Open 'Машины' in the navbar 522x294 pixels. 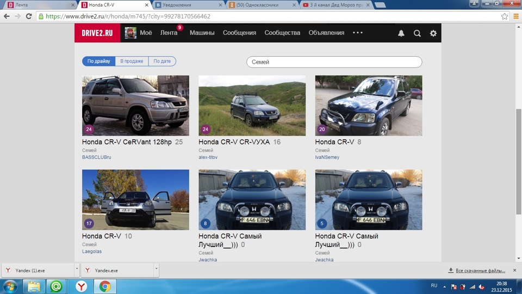(x=202, y=33)
